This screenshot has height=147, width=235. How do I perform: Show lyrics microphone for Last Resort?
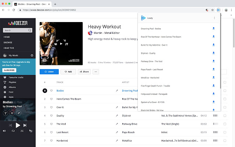[117, 132]
